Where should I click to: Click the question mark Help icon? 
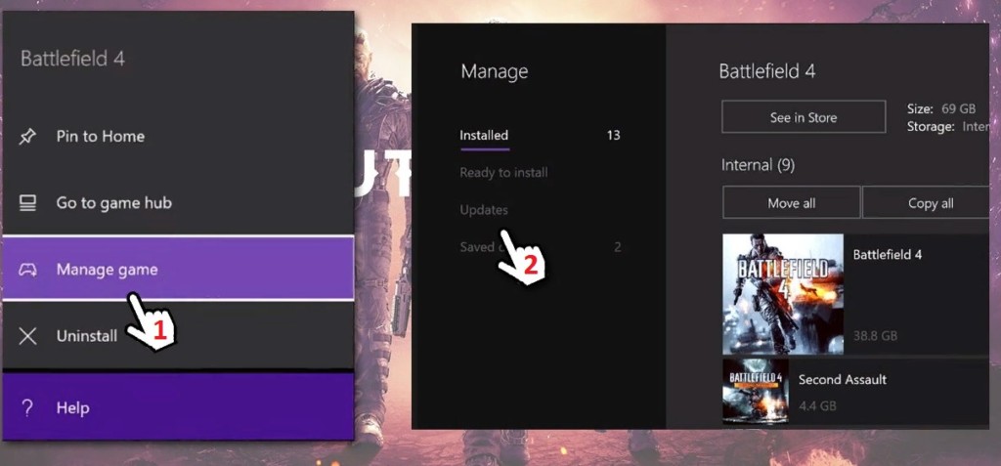27,408
